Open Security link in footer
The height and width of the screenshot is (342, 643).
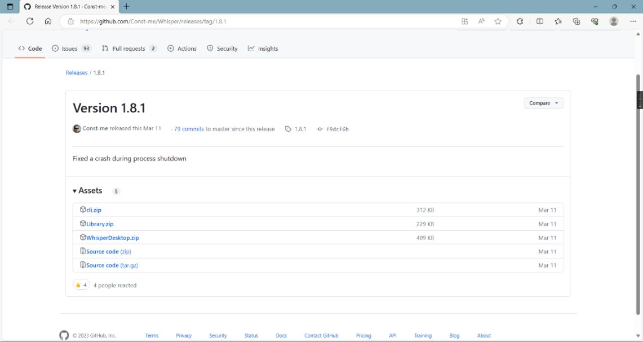pos(218,335)
